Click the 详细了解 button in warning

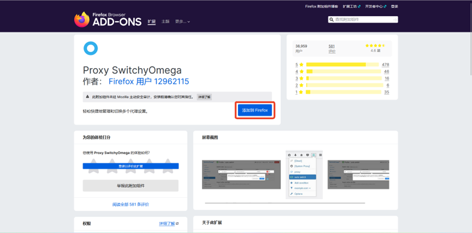click(x=204, y=97)
